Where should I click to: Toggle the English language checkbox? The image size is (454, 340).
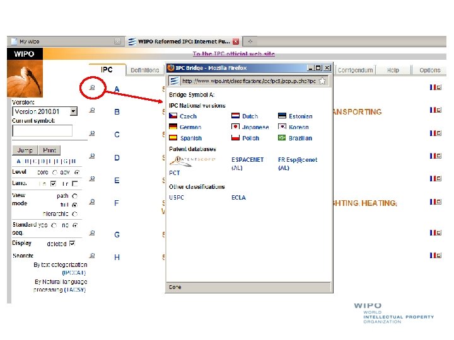coord(53,184)
